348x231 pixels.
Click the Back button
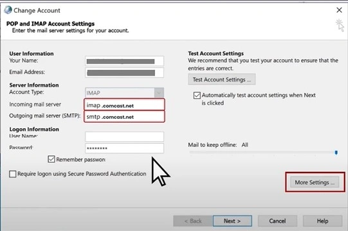point(193,221)
